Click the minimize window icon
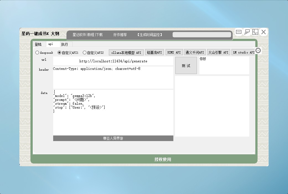Image resolution: width=288 pixels, height=194 pixels. [x=239, y=32]
